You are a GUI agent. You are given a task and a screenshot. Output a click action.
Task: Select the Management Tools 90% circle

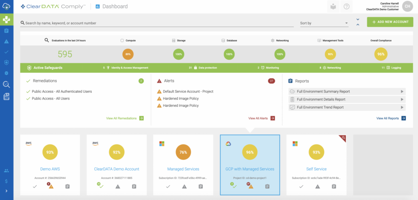coord(330,54)
